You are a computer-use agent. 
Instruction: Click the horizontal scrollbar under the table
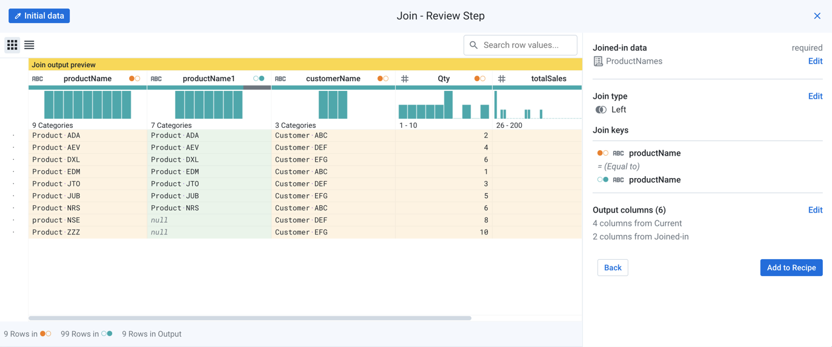pyautogui.click(x=250, y=318)
